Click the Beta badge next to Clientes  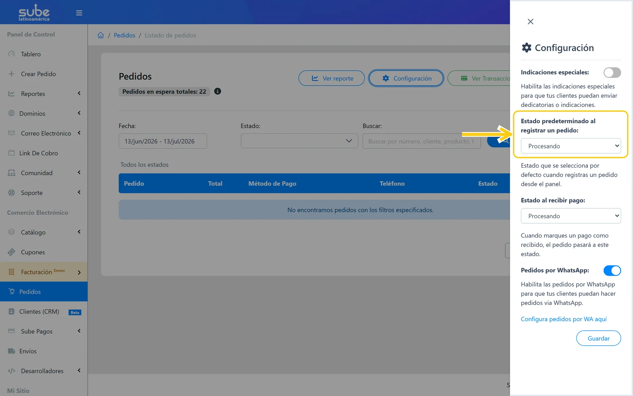[75, 312]
